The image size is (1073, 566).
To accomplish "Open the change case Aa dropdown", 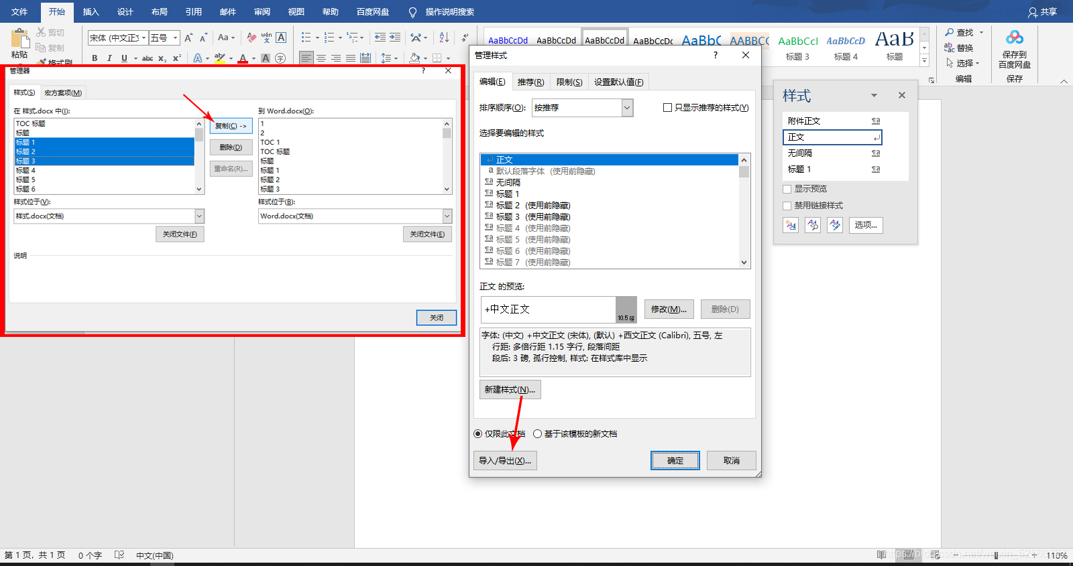I will (226, 38).
